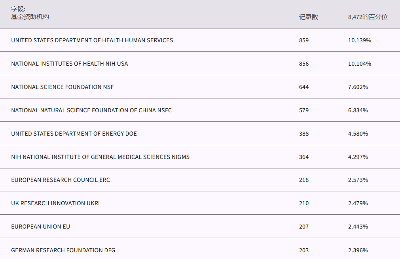Click record count 579 for NSFC
400x259 pixels.
tap(304, 110)
